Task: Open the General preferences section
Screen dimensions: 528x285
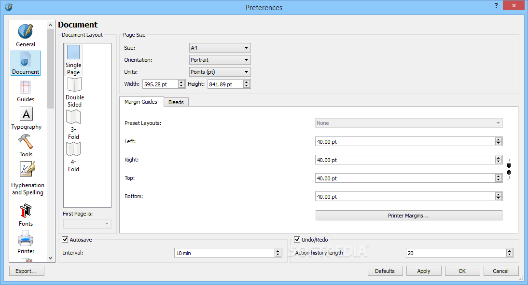Action: tap(26, 35)
